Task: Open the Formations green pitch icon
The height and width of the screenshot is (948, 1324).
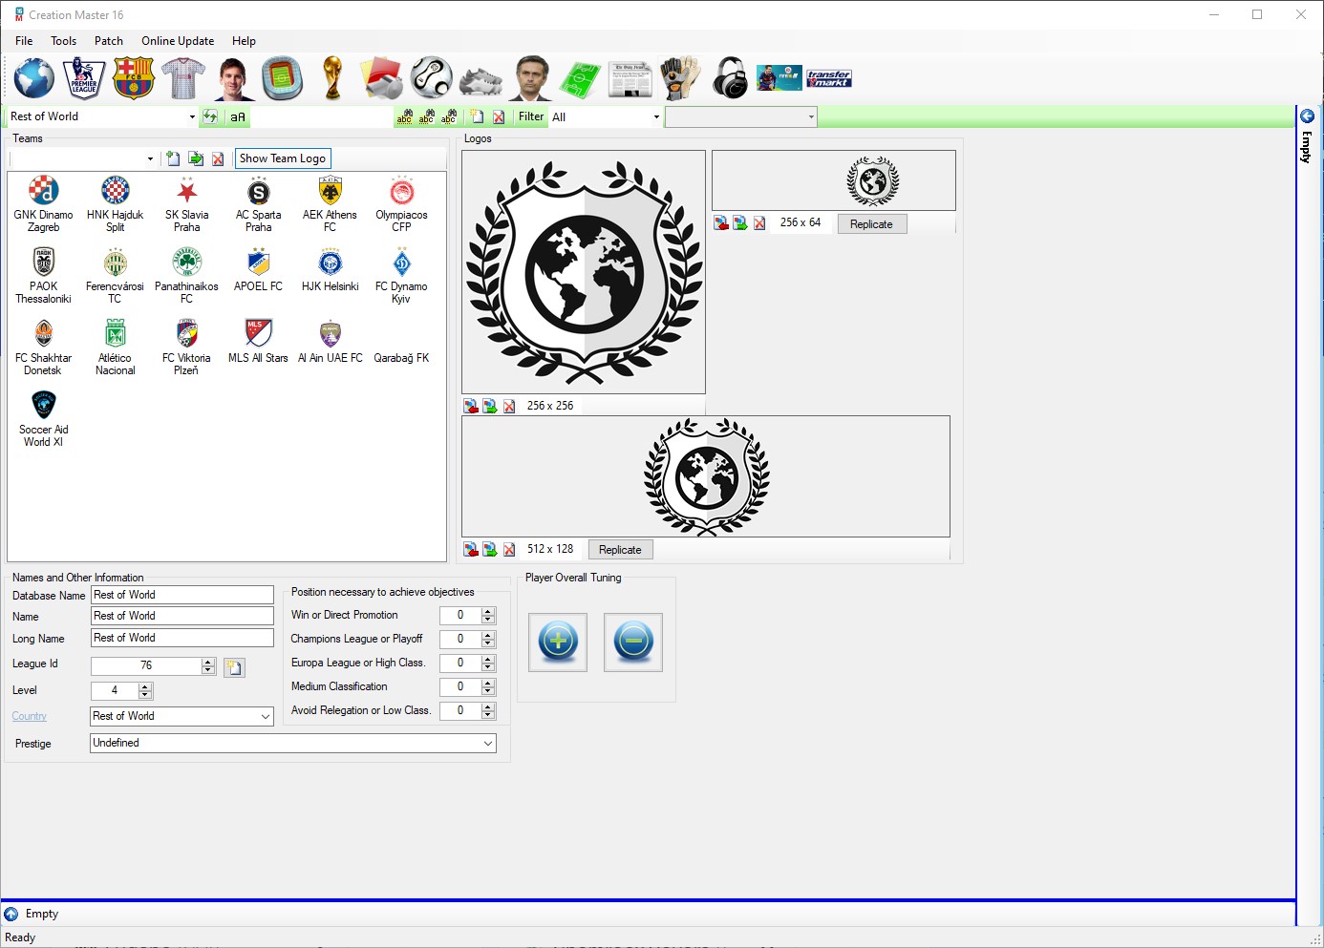Action: click(x=581, y=80)
